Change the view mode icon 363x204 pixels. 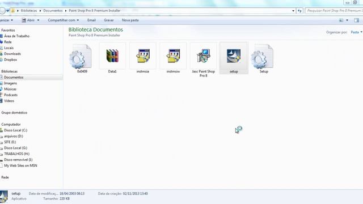(x=341, y=20)
